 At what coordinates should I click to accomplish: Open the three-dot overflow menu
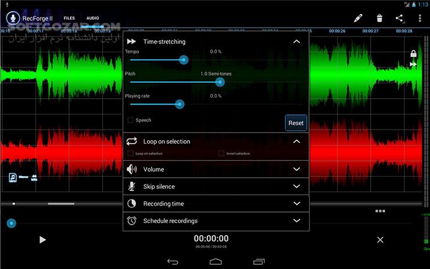point(420,18)
